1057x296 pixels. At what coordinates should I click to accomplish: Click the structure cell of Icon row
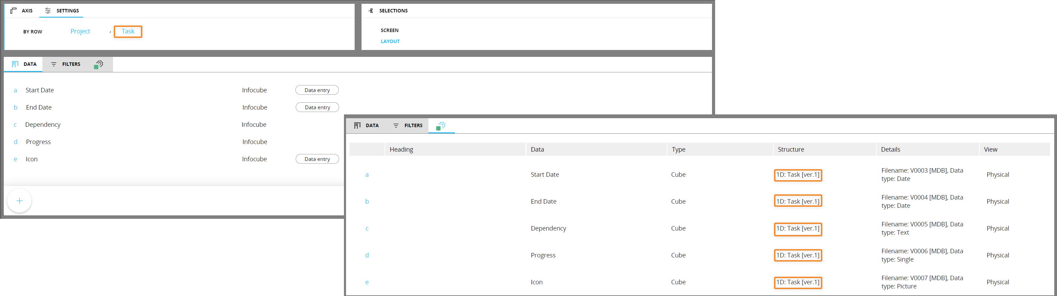click(x=798, y=283)
